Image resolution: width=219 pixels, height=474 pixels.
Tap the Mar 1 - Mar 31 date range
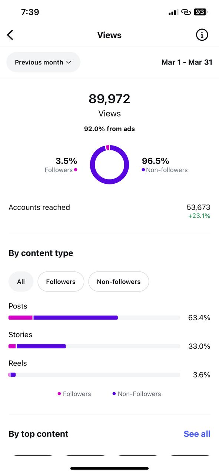tap(187, 62)
